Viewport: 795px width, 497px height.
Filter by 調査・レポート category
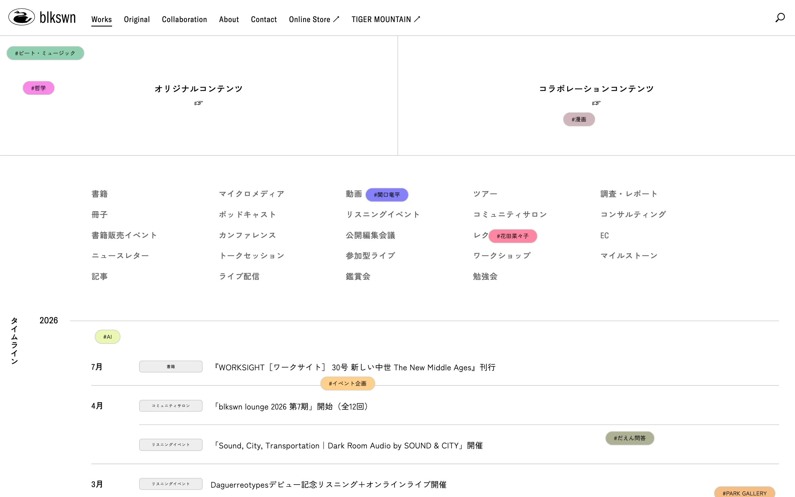coord(629,194)
